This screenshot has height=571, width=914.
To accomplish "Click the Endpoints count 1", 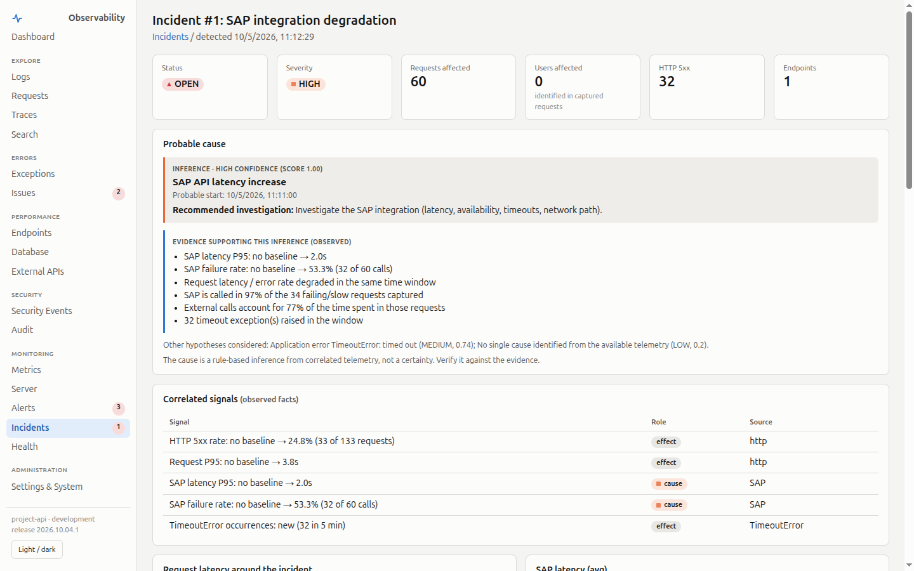I will tap(787, 81).
